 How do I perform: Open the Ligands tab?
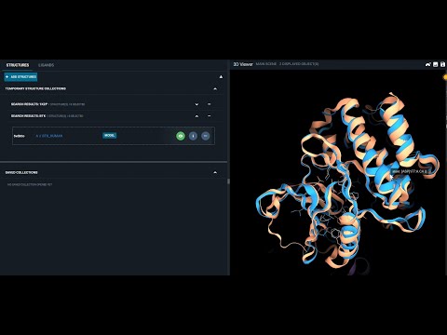pos(46,65)
